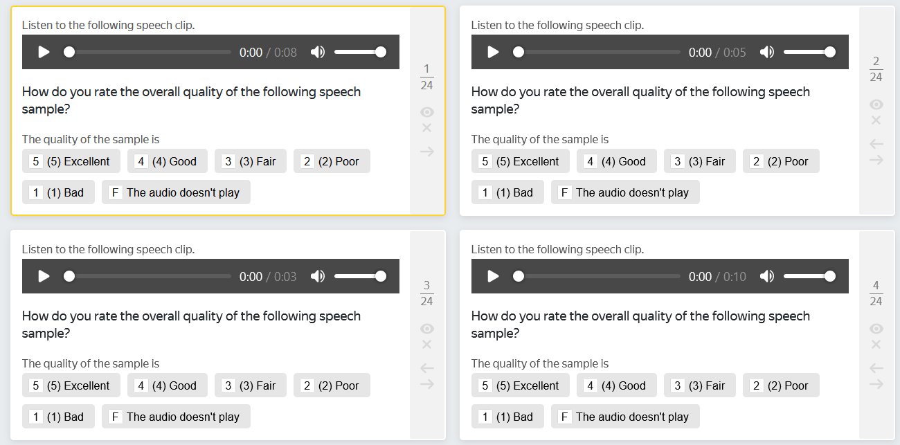Viewport: 900px width, 445px height.
Task: Click the seek bar of task 3's audio
Action: 150,276
